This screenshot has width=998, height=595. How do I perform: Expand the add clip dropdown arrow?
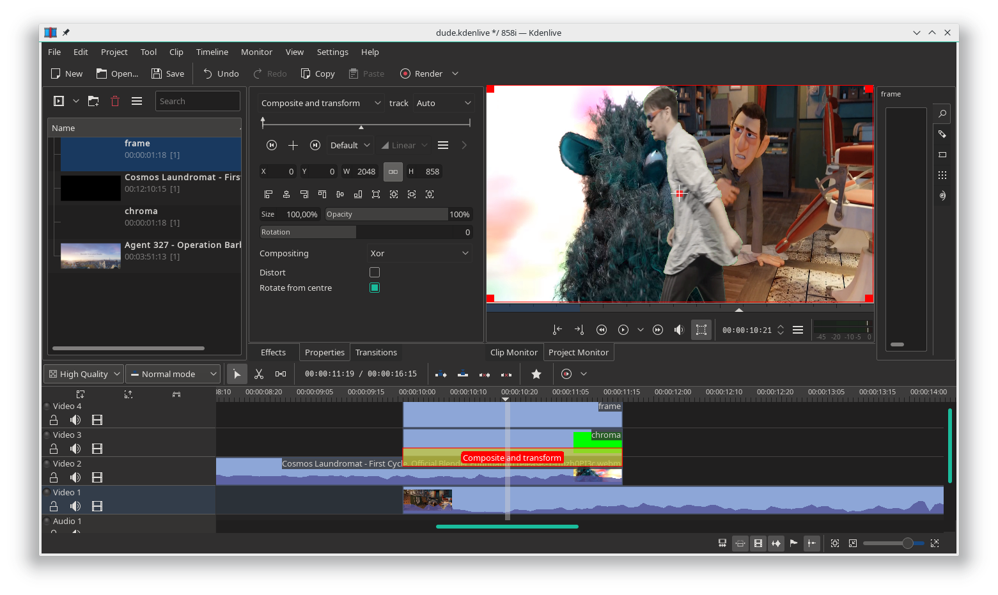point(76,101)
